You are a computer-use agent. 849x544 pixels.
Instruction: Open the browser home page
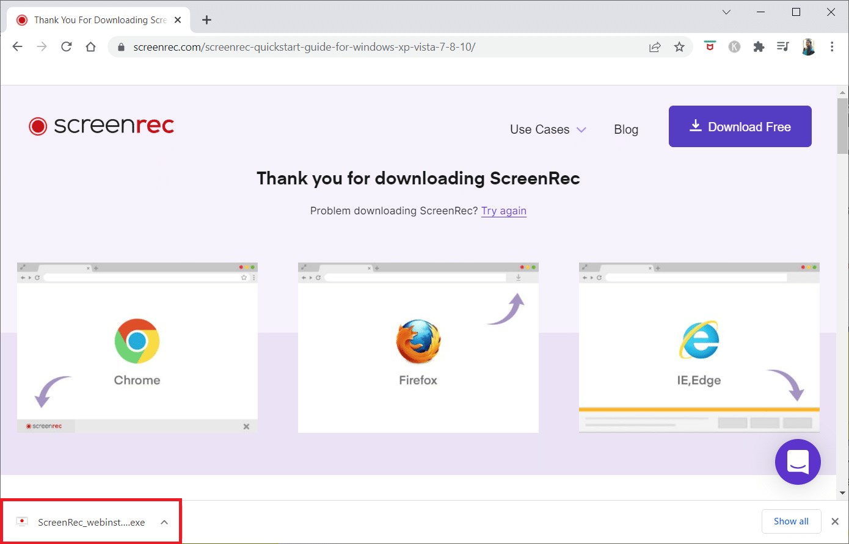90,47
